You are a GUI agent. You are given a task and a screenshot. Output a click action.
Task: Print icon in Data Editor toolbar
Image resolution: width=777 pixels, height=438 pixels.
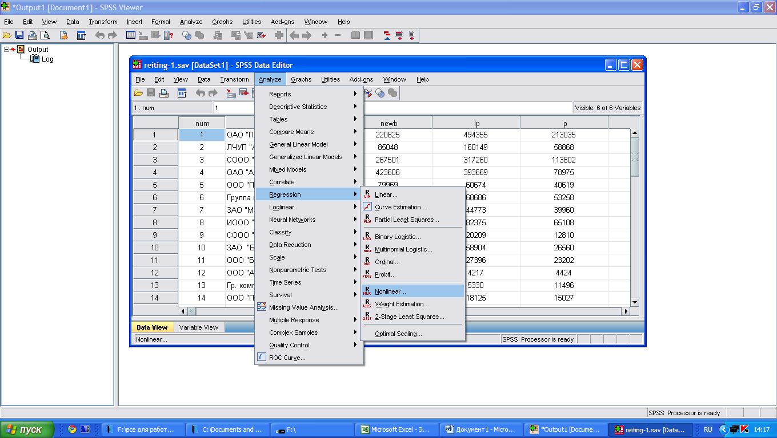click(164, 93)
